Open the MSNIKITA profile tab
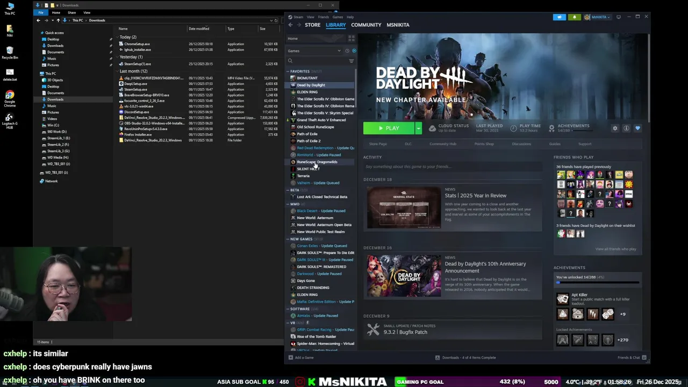Viewport: 688px width, 387px height. point(398,25)
